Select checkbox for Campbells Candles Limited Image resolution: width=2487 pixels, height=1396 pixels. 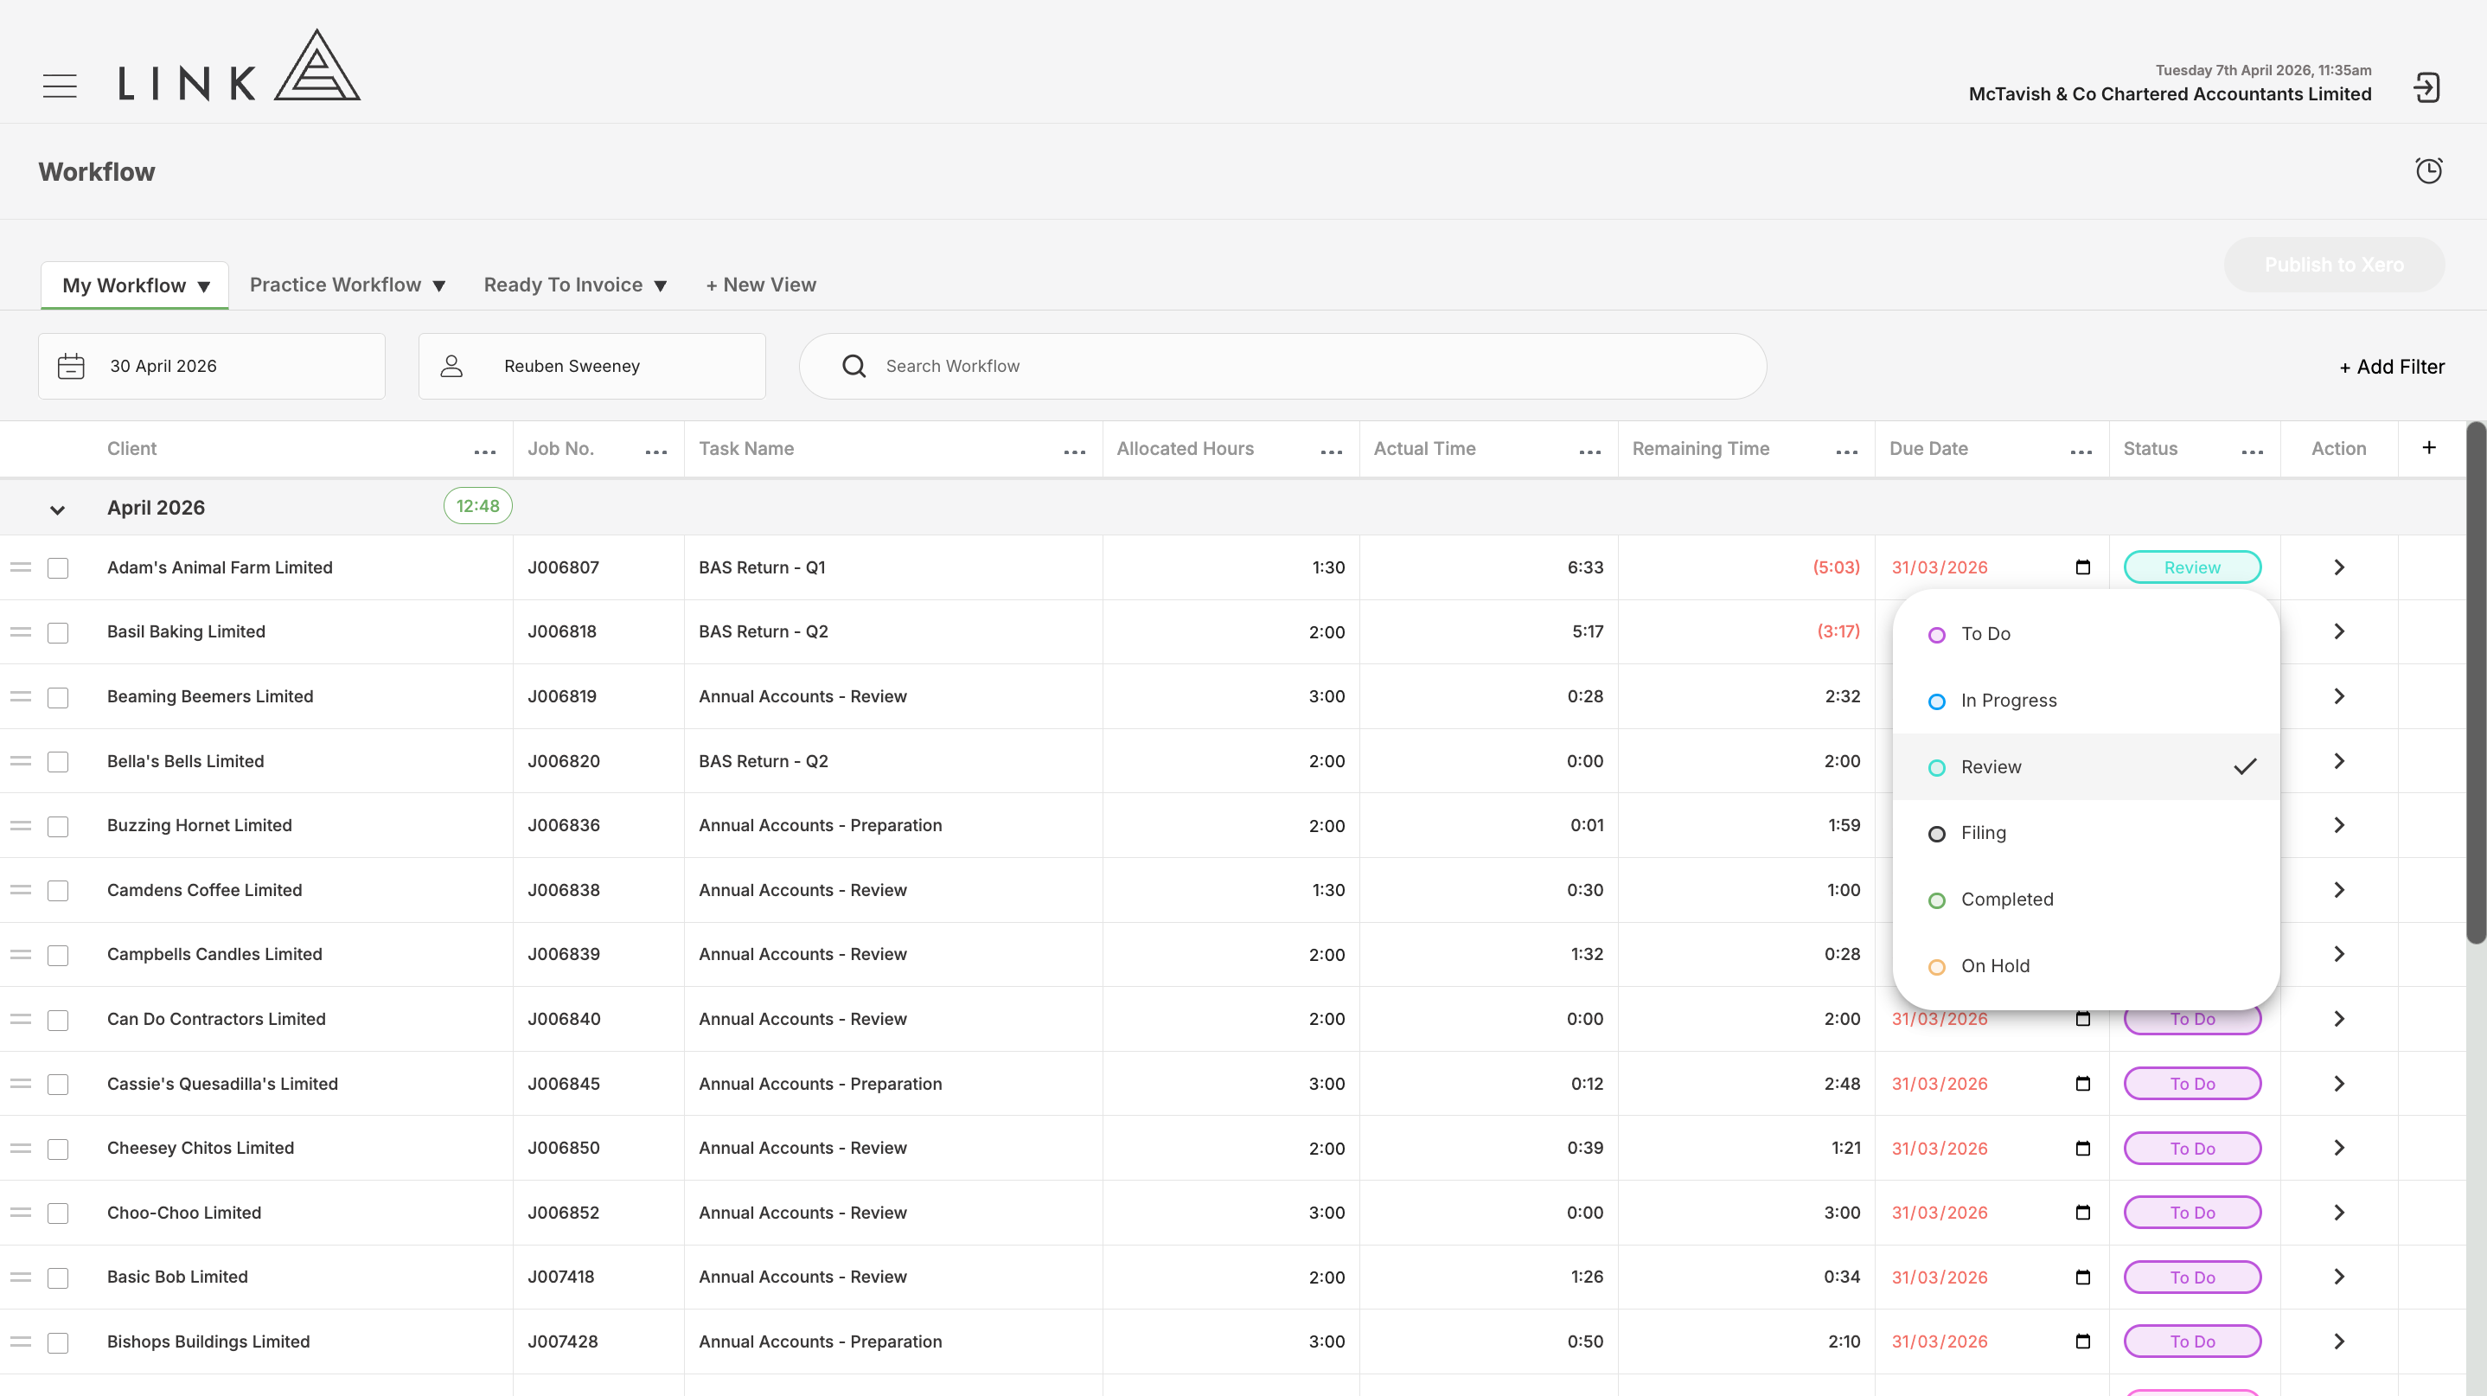(58, 955)
